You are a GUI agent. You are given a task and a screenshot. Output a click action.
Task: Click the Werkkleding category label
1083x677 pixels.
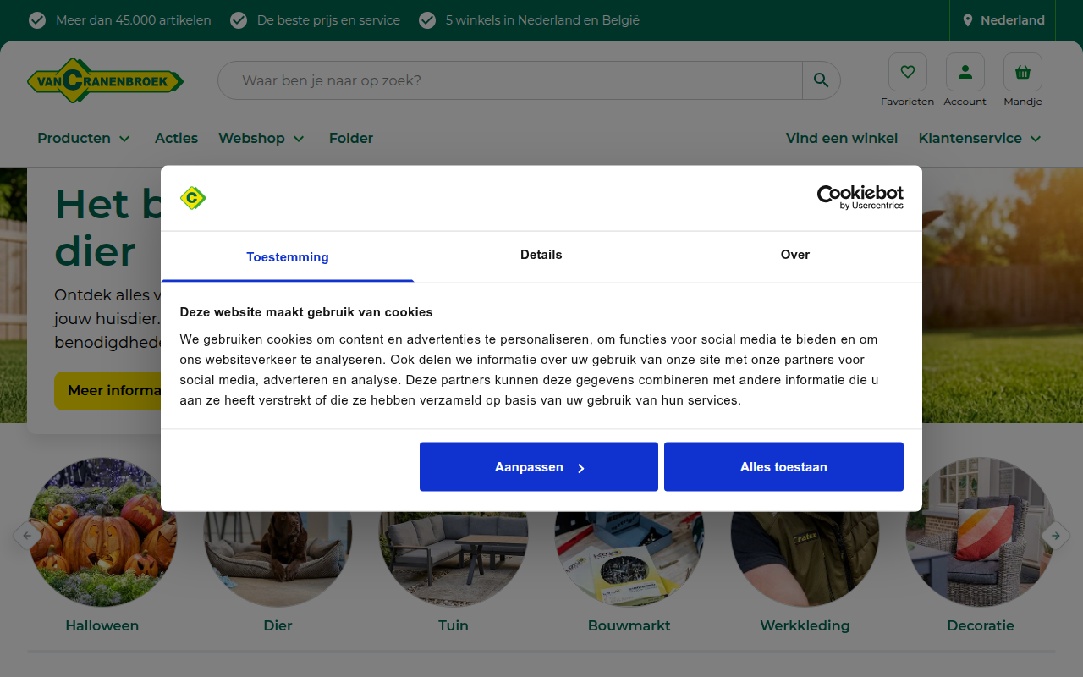pos(805,625)
